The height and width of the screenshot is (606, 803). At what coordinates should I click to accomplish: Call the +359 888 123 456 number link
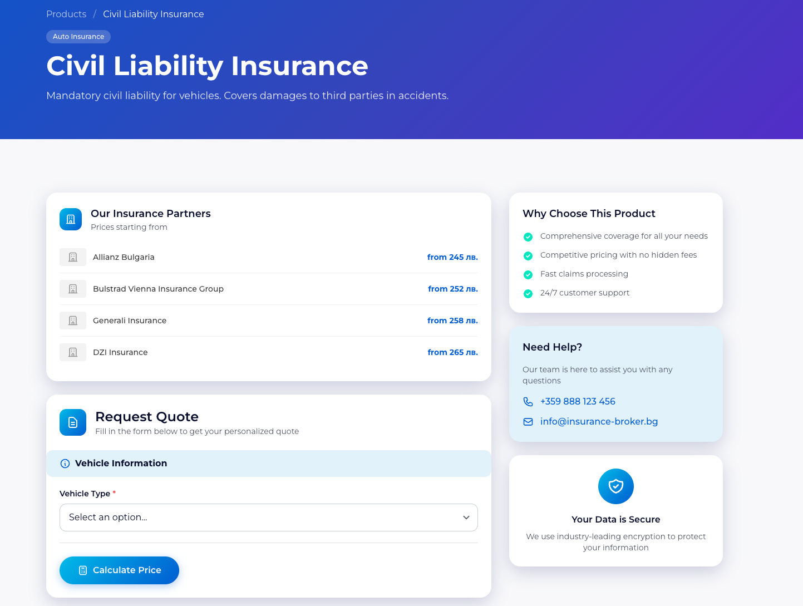coord(578,402)
